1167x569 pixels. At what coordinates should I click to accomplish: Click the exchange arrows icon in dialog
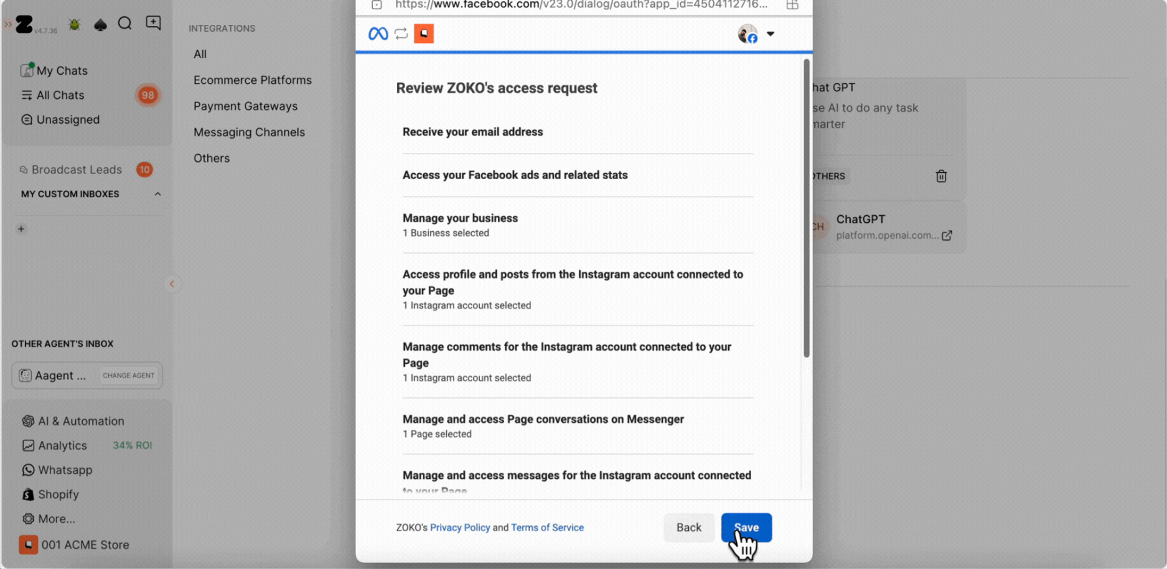coord(401,34)
